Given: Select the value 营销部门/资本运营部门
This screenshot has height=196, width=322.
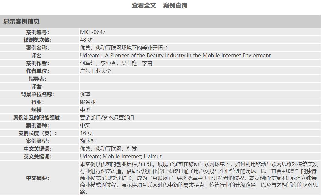Looking at the screenshot, I should click(107, 118).
